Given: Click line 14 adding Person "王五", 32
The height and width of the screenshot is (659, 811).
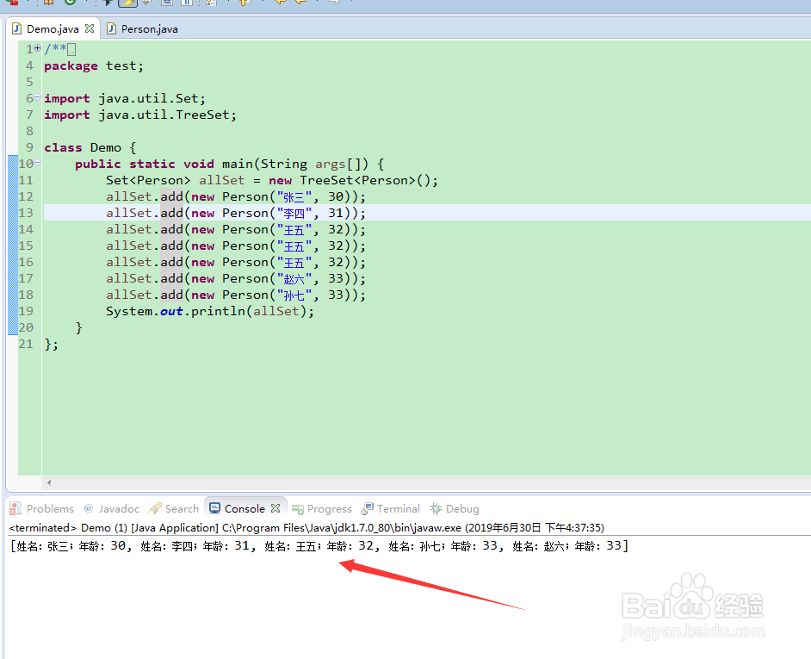Looking at the screenshot, I should [236, 229].
